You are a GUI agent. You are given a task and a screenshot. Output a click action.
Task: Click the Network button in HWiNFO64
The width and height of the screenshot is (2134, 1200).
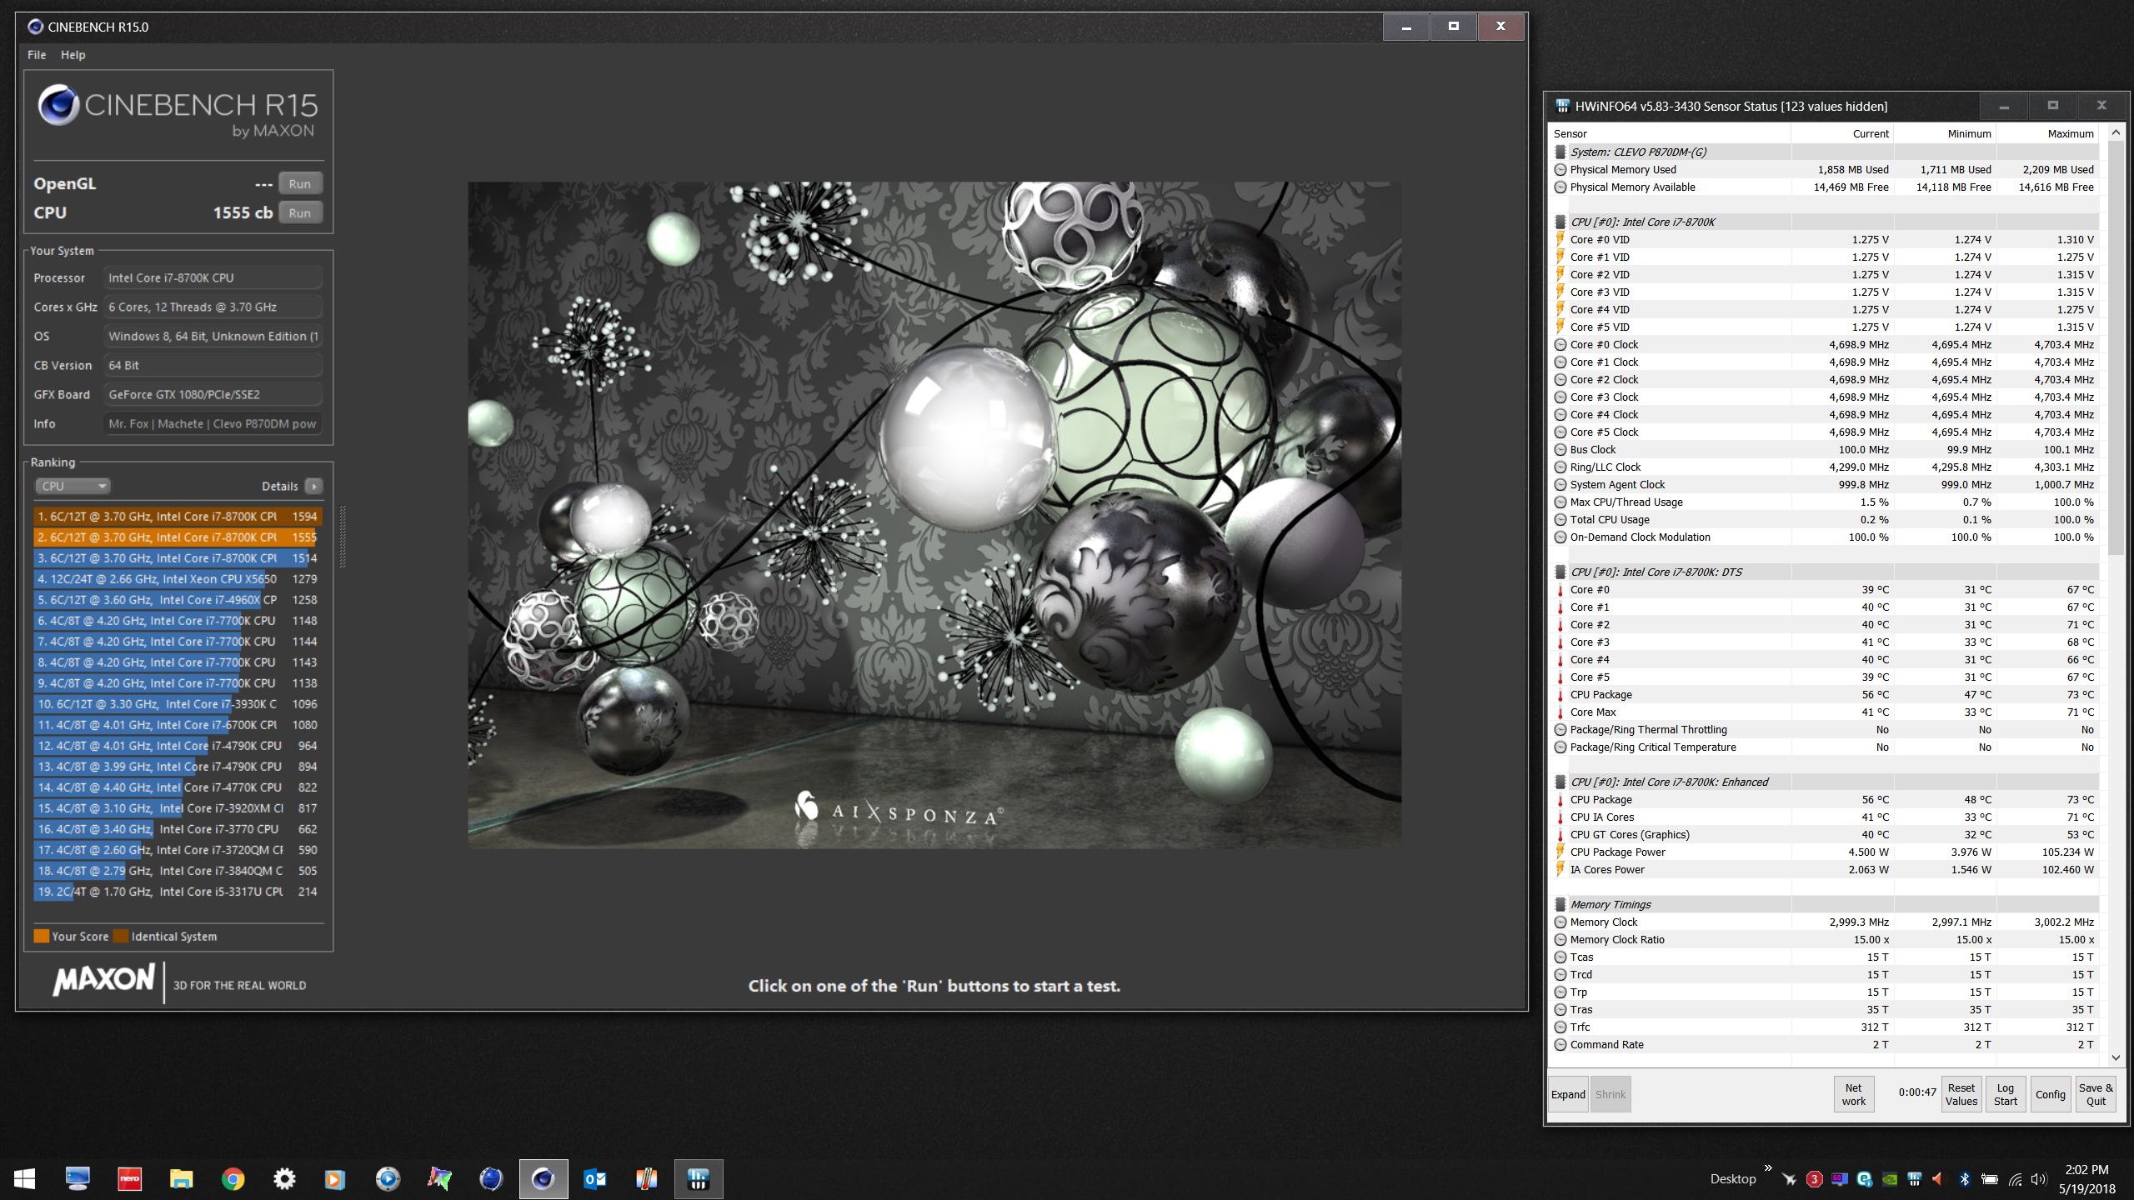(1853, 1094)
